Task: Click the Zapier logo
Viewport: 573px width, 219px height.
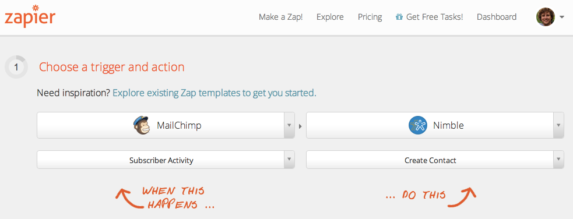Action: (30, 16)
